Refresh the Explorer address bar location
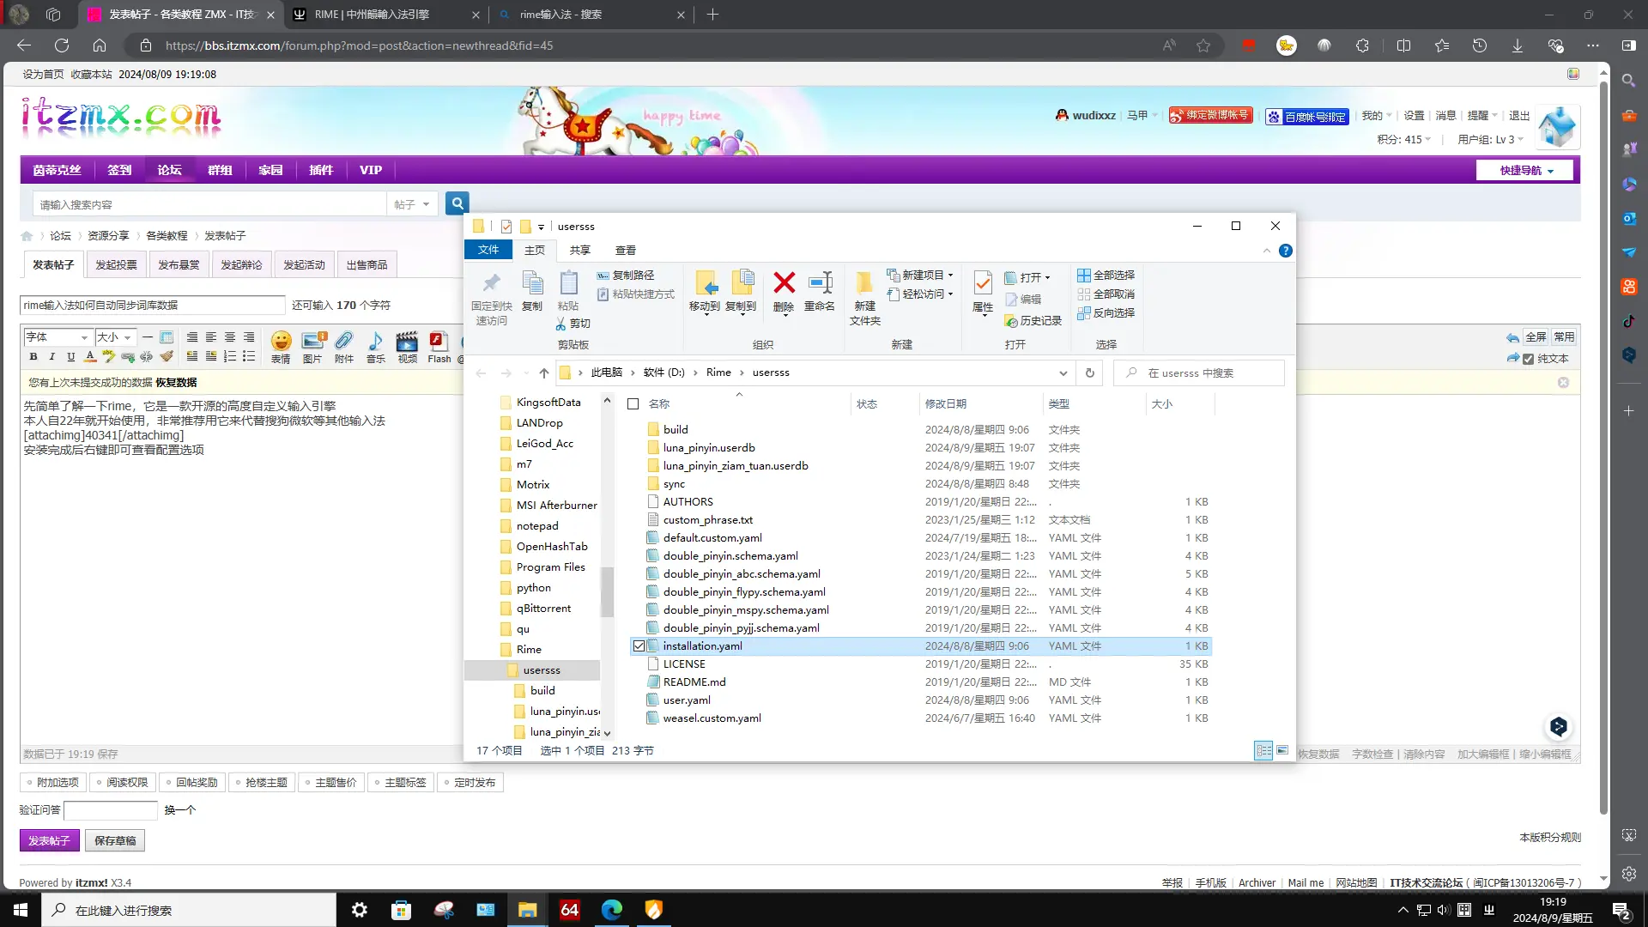The height and width of the screenshot is (927, 1648). [x=1090, y=373]
